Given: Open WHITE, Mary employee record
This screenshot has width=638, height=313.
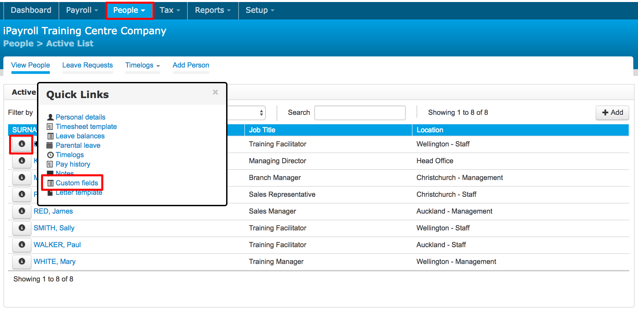Looking at the screenshot, I should pos(55,262).
